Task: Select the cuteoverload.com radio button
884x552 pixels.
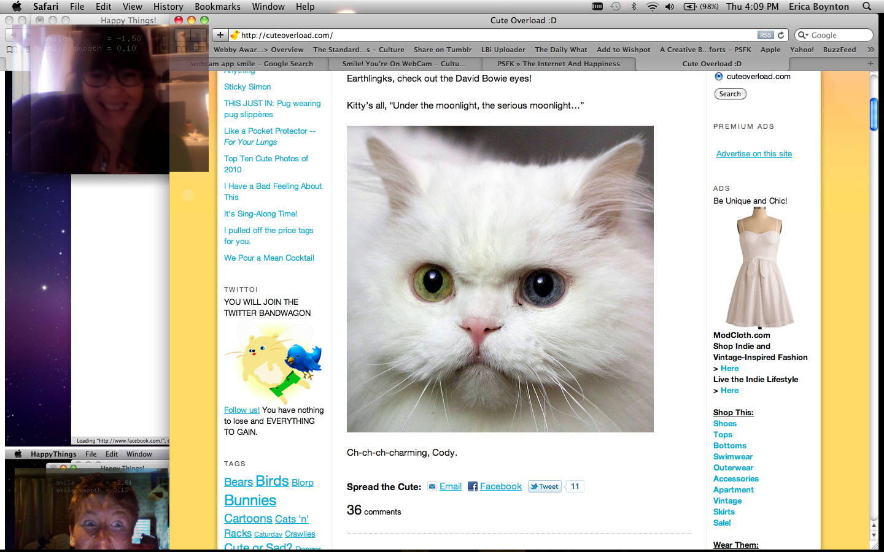Action: 719,76
